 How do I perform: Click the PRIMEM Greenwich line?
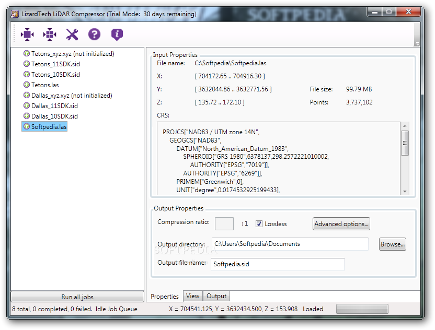pos(210,182)
